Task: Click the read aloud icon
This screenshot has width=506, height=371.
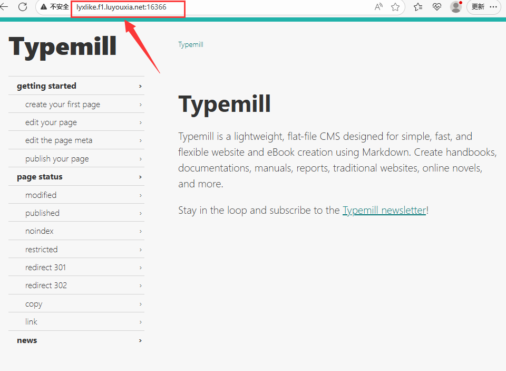Action: (378, 7)
